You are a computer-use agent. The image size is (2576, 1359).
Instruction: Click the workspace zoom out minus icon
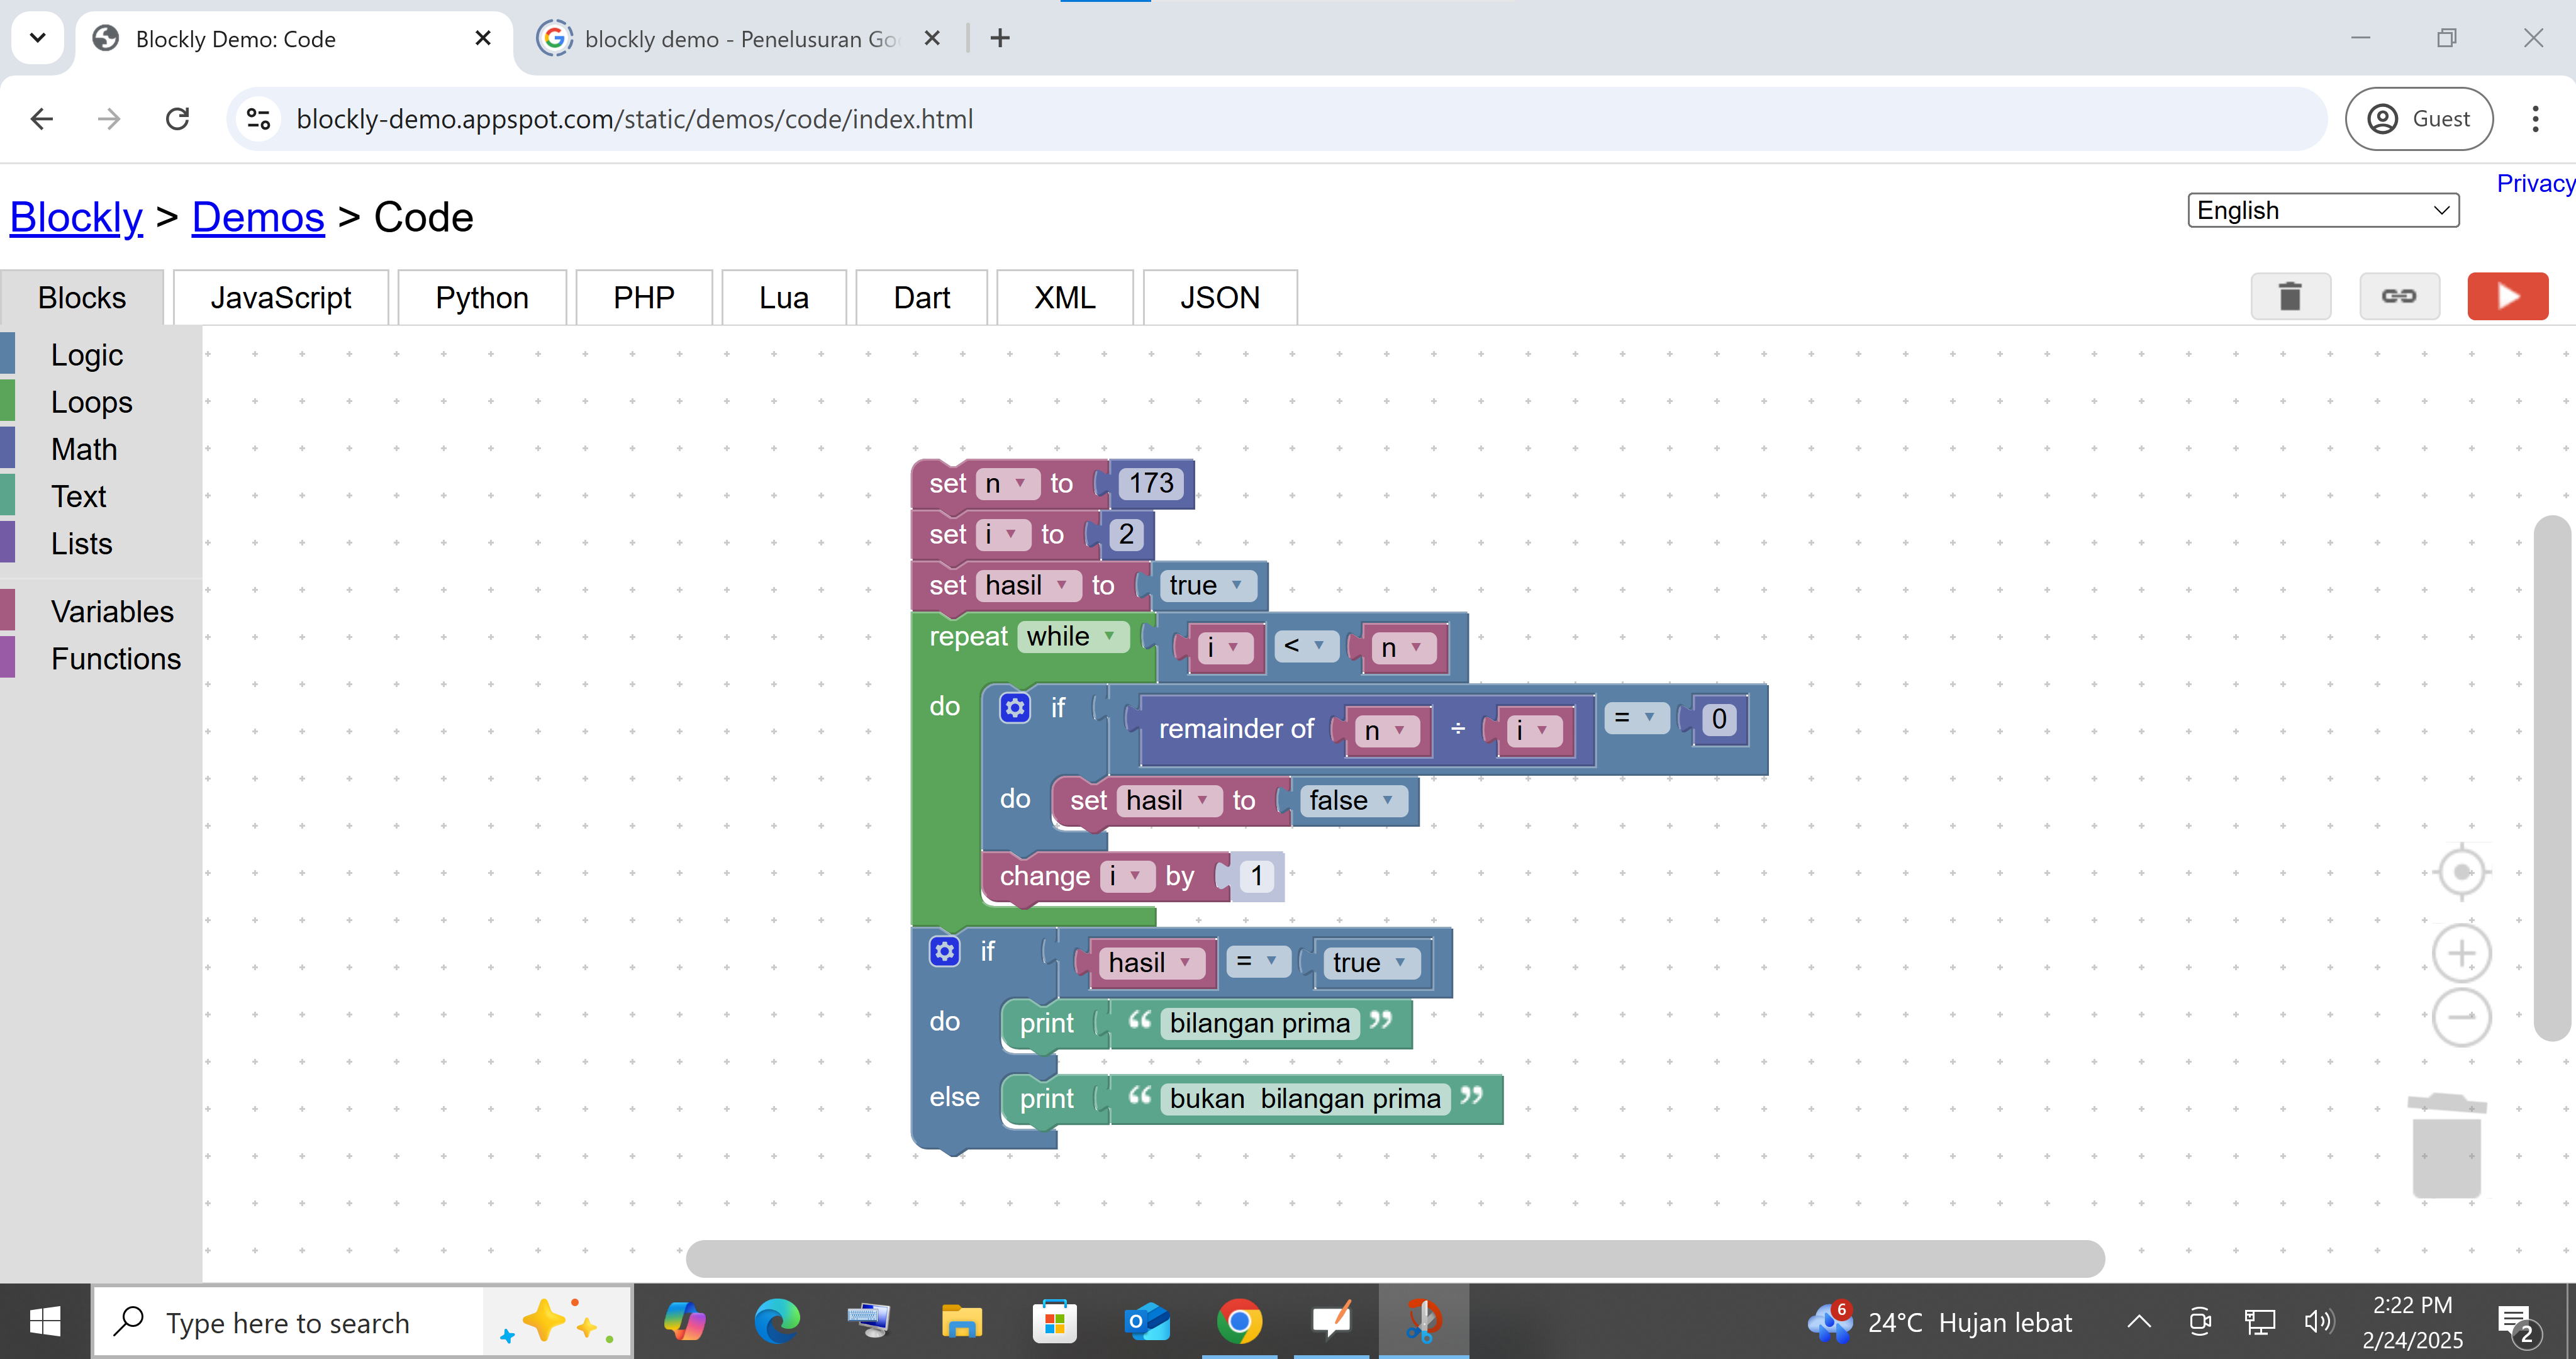pos(2461,1017)
